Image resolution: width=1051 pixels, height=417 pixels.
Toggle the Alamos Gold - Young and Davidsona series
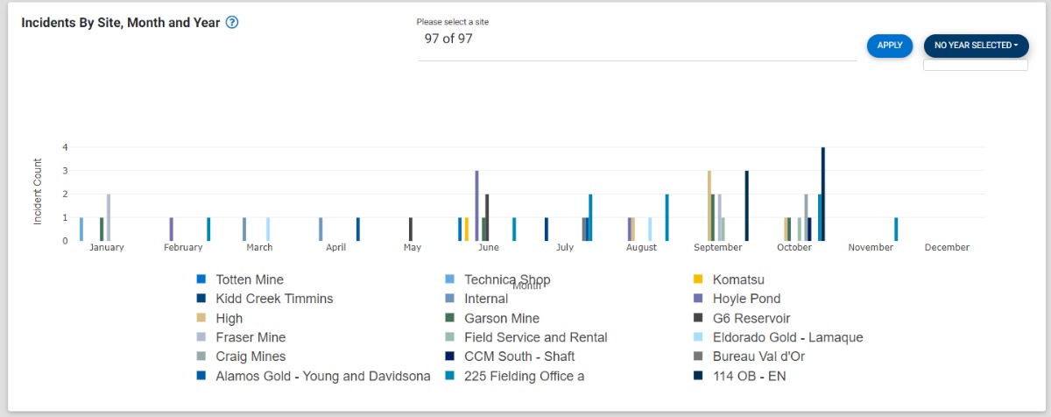314,376
